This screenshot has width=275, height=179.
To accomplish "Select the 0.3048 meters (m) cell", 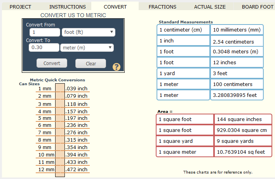I will coord(237,51).
